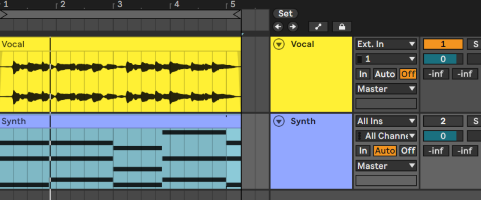Click Synth track volume value 0
Screen dimensions: 481x200
[x=443, y=136]
